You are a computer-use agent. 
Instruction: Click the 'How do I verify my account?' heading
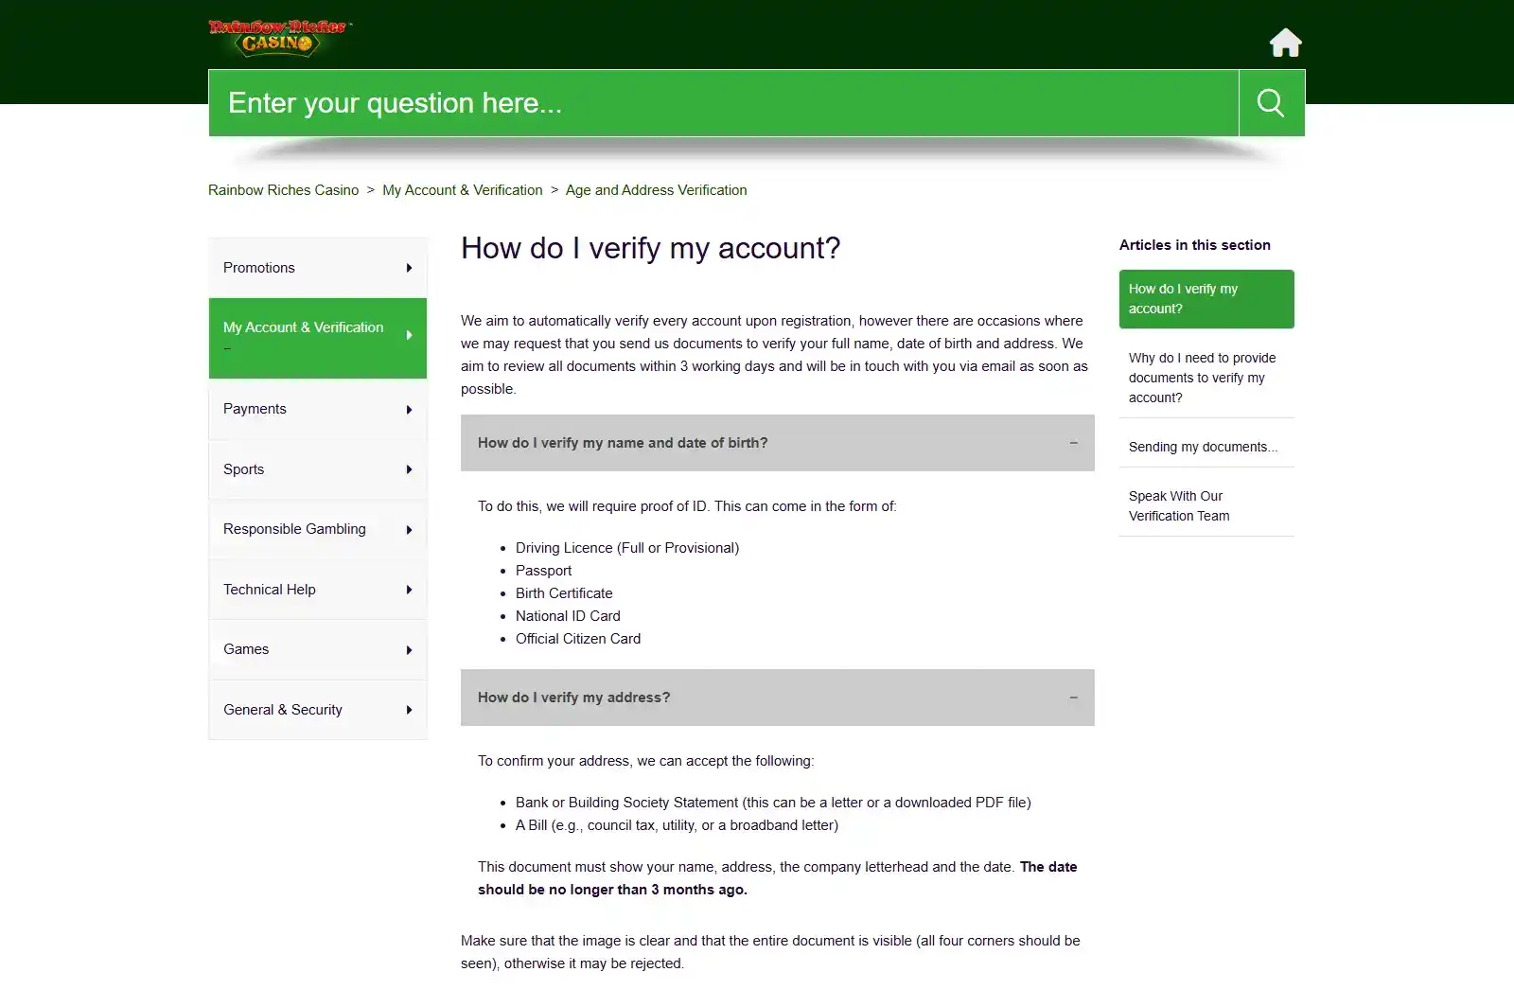(x=651, y=248)
